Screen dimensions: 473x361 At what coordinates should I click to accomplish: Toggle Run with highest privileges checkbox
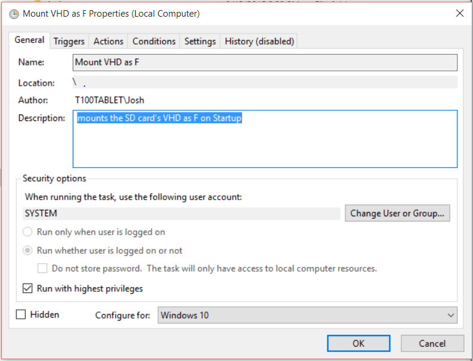click(28, 289)
